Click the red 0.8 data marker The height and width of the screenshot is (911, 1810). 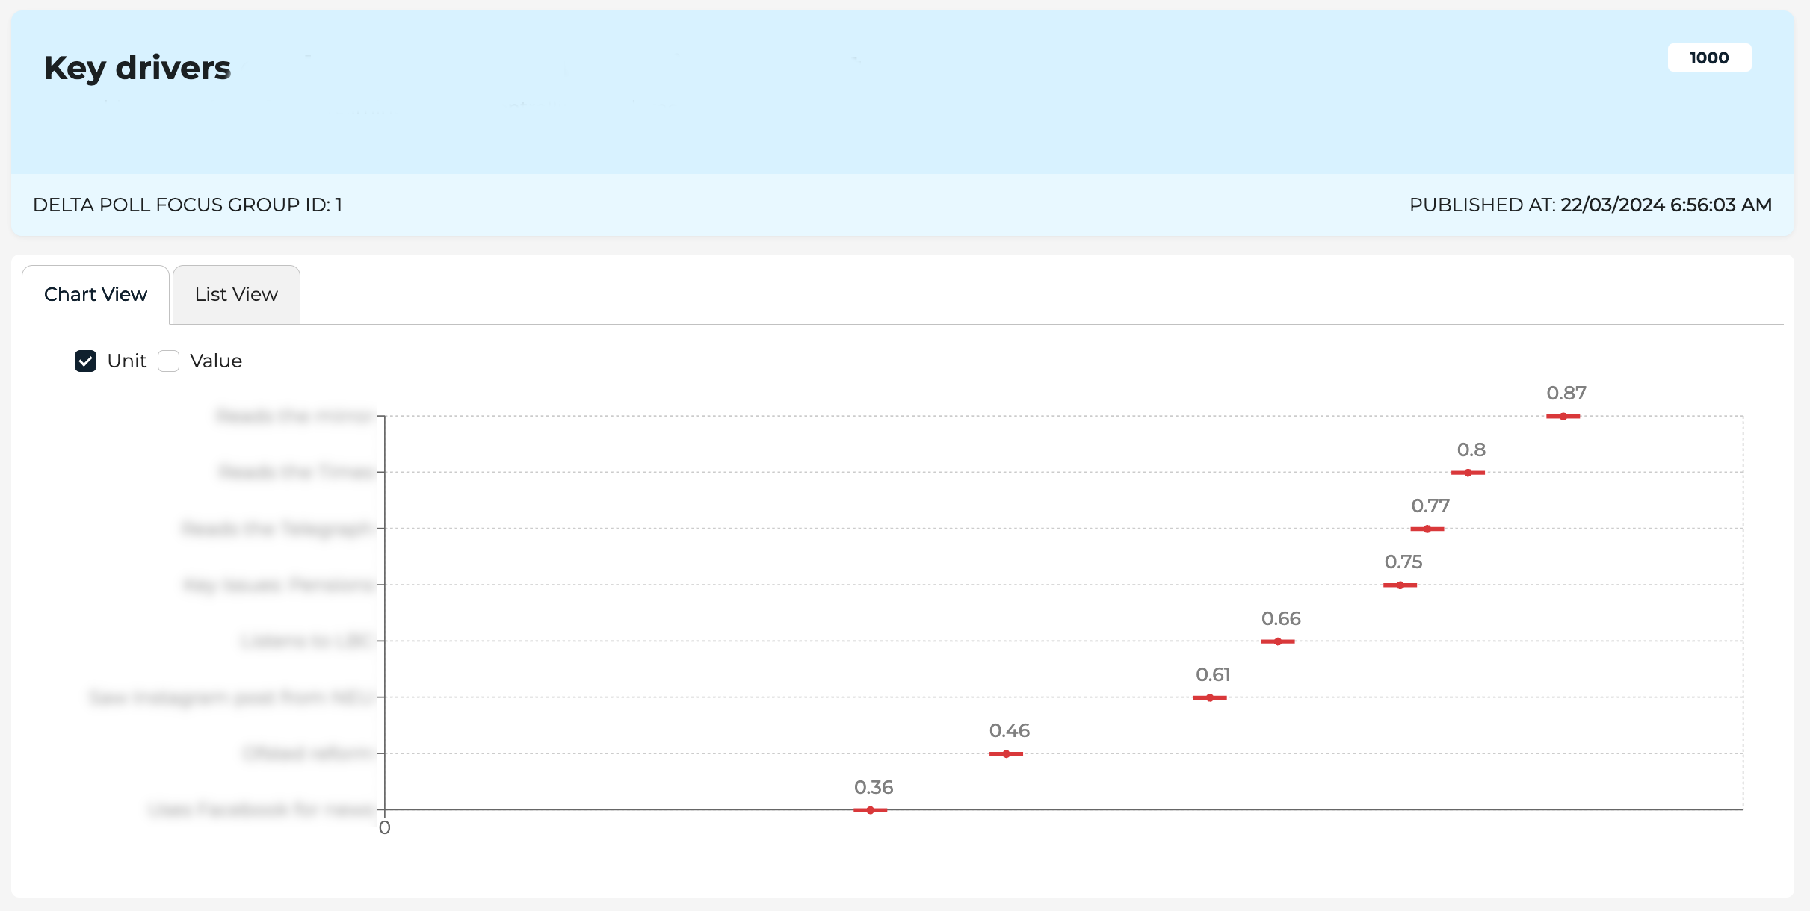click(x=1468, y=473)
